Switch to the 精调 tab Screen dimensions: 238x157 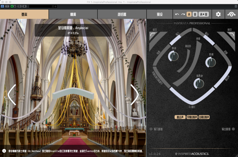point(73,14)
